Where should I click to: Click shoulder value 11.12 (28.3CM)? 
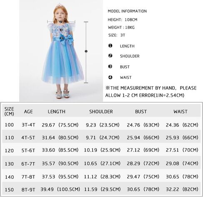coord(102,177)
